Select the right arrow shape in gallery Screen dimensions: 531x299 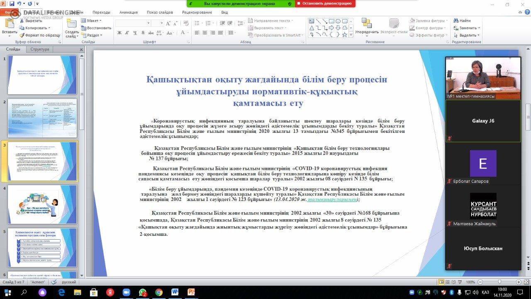pyautogui.click(x=331, y=28)
